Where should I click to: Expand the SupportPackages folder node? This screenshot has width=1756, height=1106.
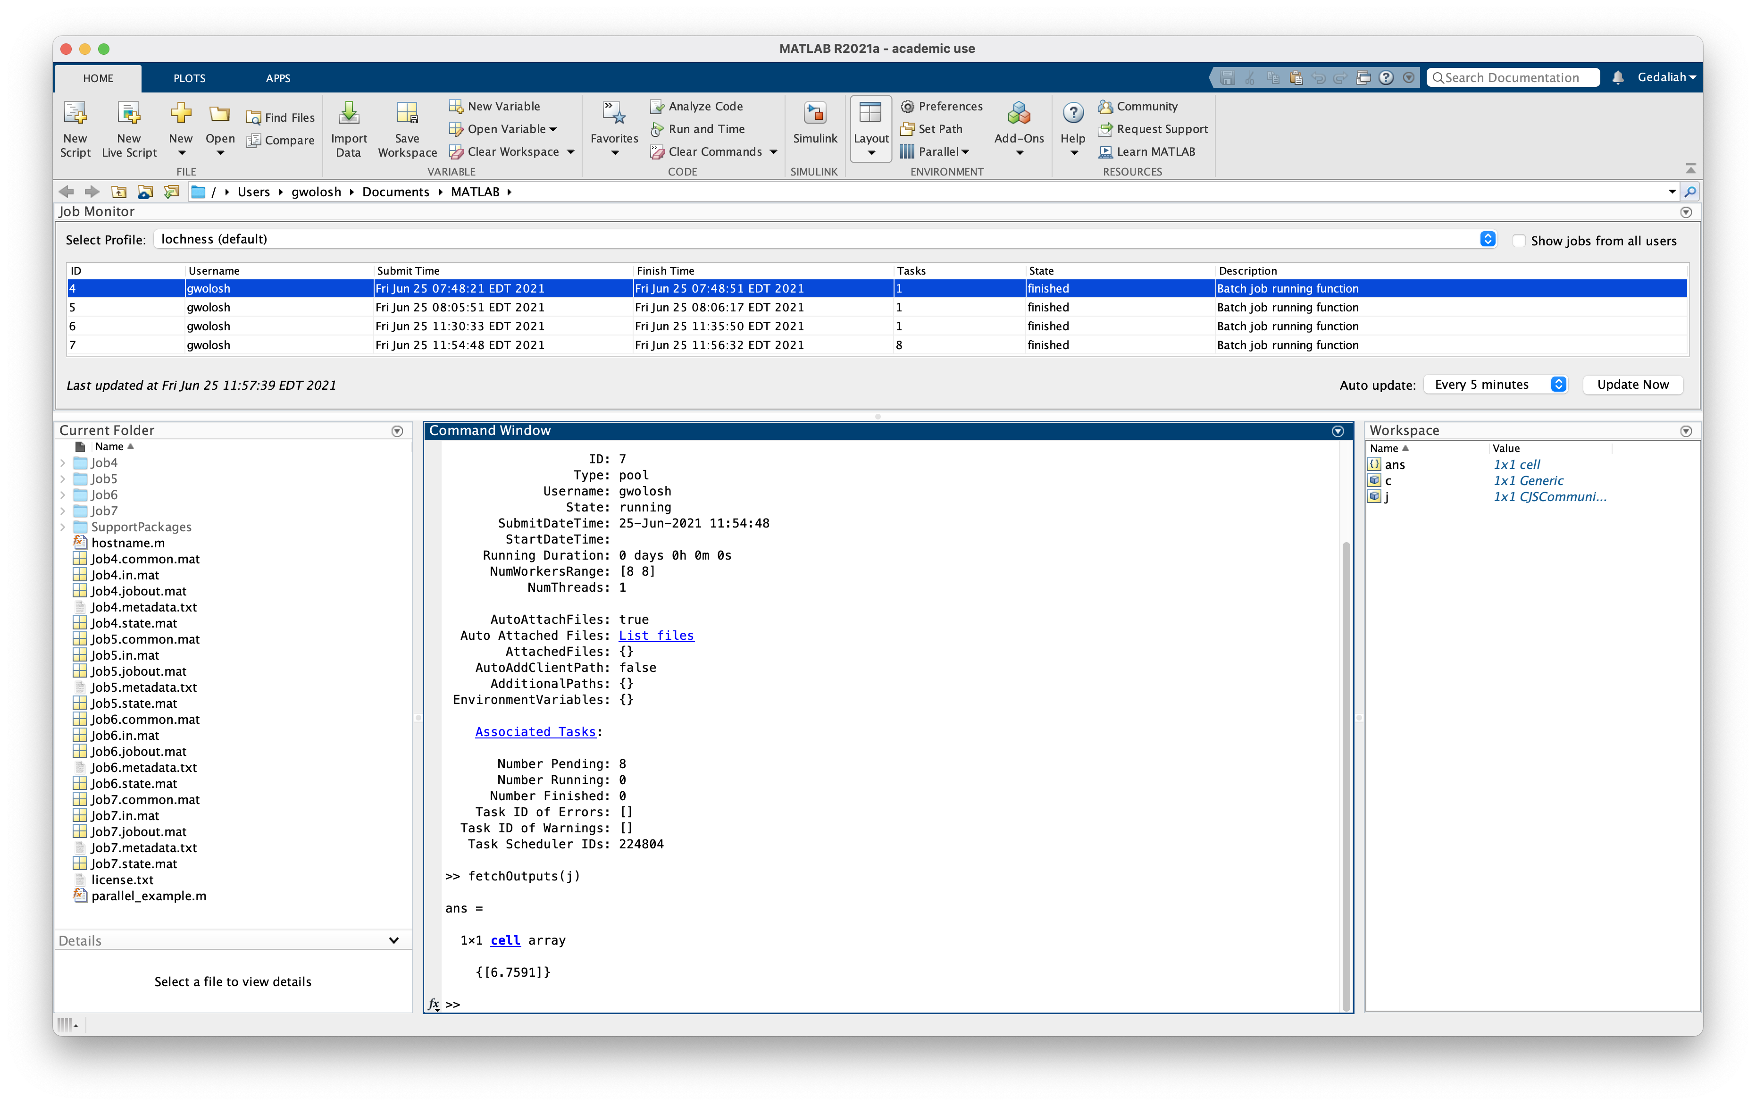pyautogui.click(x=63, y=527)
